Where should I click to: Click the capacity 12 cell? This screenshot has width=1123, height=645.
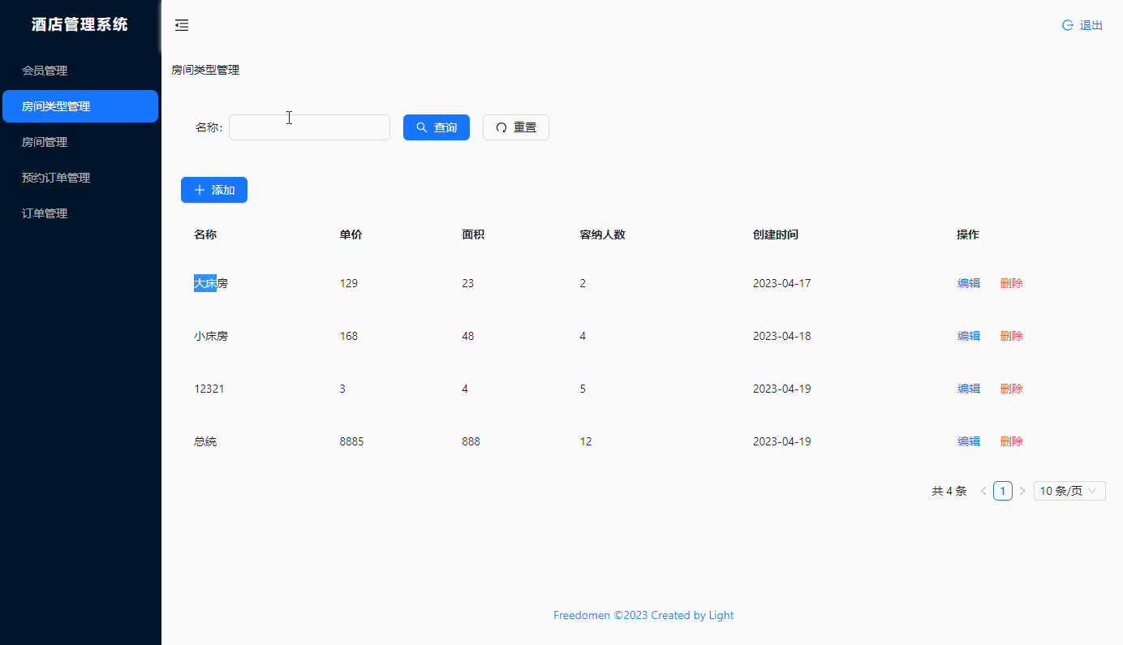pyautogui.click(x=586, y=441)
